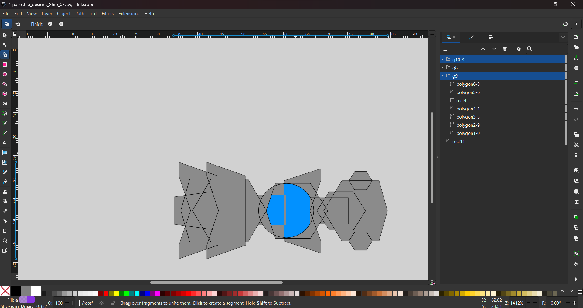Open the dock panel dropdown chevron

point(564,37)
